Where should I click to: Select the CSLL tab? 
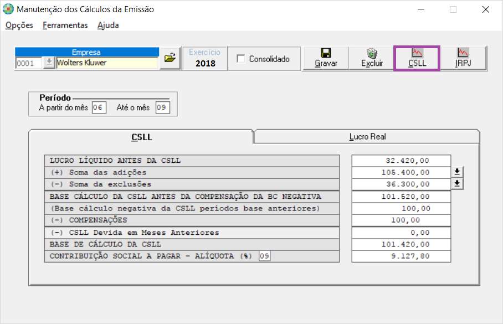141,137
